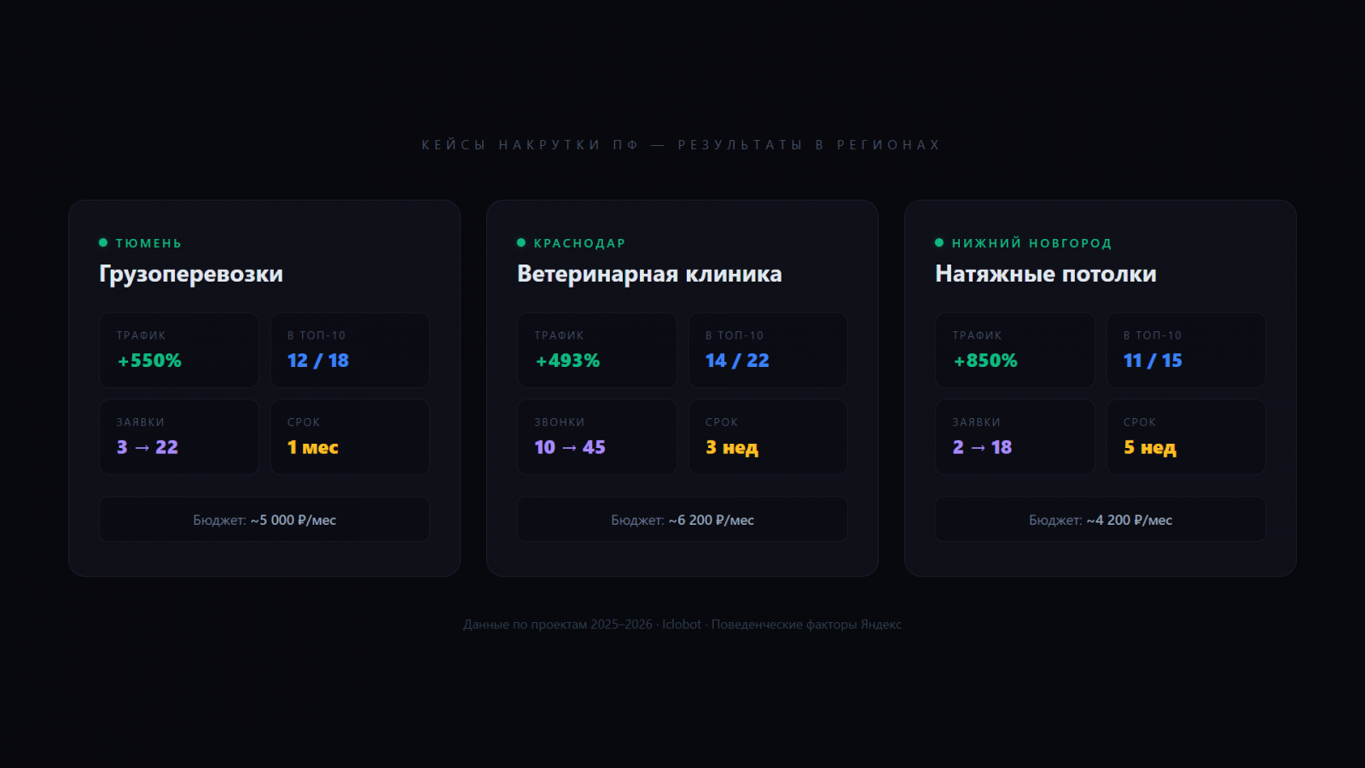Click the ~6 200 ₽/мес budget bar
1365x768 pixels.
coord(682,520)
